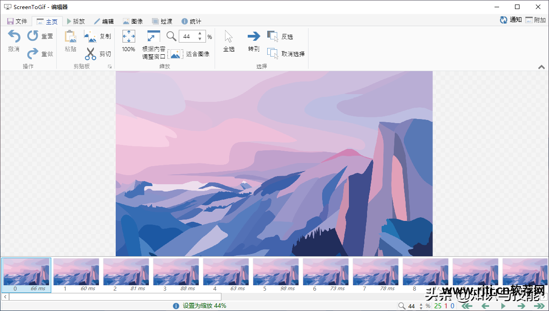Click the 适合图像 fit image icon

[176, 54]
